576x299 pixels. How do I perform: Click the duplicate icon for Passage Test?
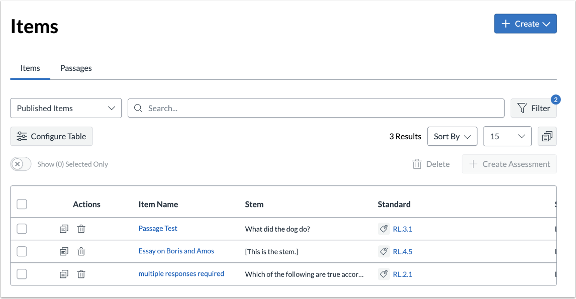pyautogui.click(x=64, y=229)
